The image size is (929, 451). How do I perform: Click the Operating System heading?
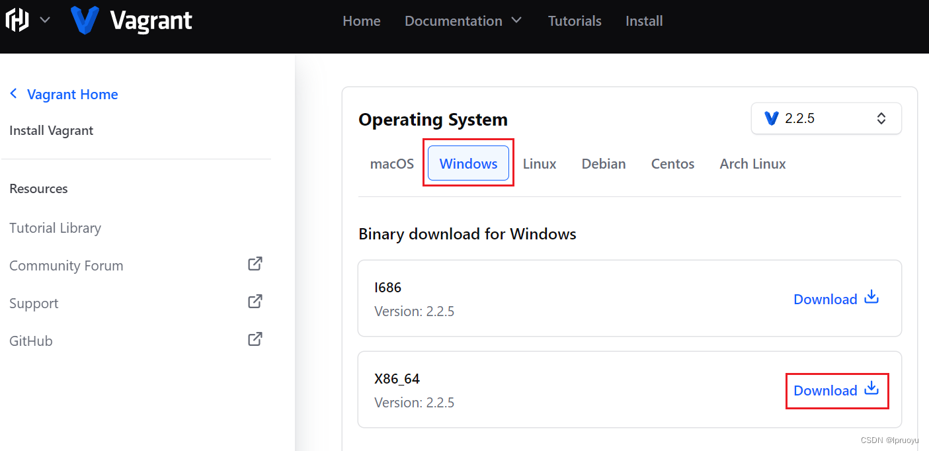433,120
